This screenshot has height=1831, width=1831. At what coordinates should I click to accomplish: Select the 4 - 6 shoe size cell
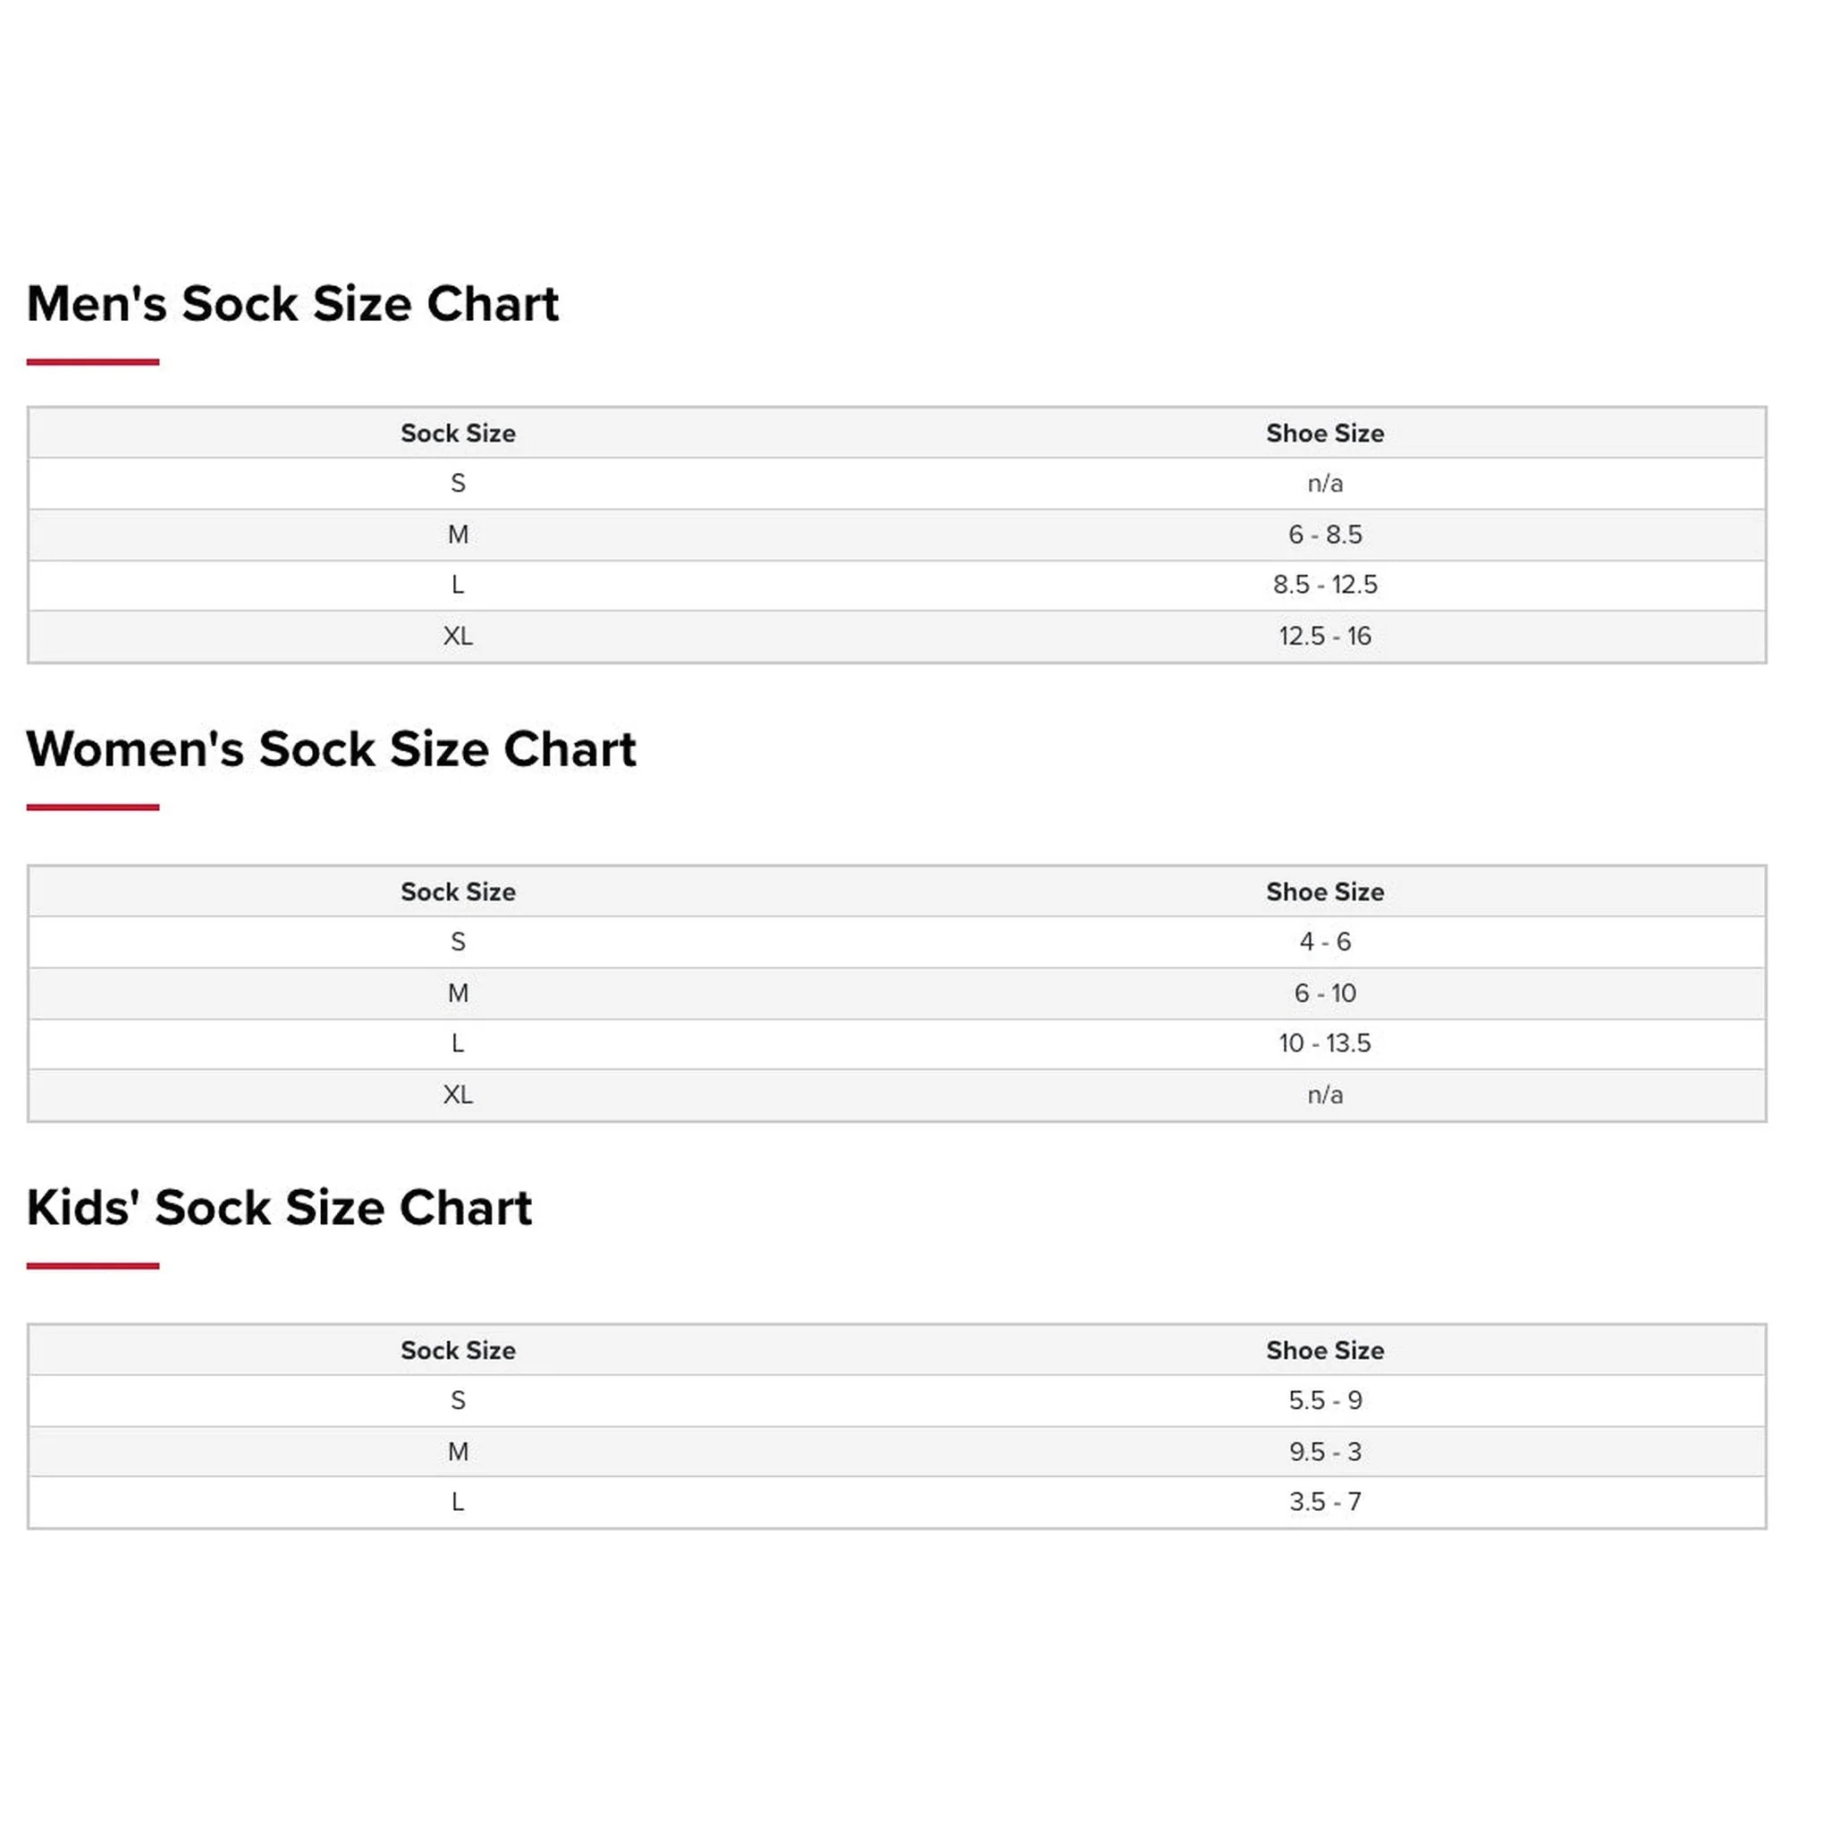pyautogui.click(x=1325, y=942)
